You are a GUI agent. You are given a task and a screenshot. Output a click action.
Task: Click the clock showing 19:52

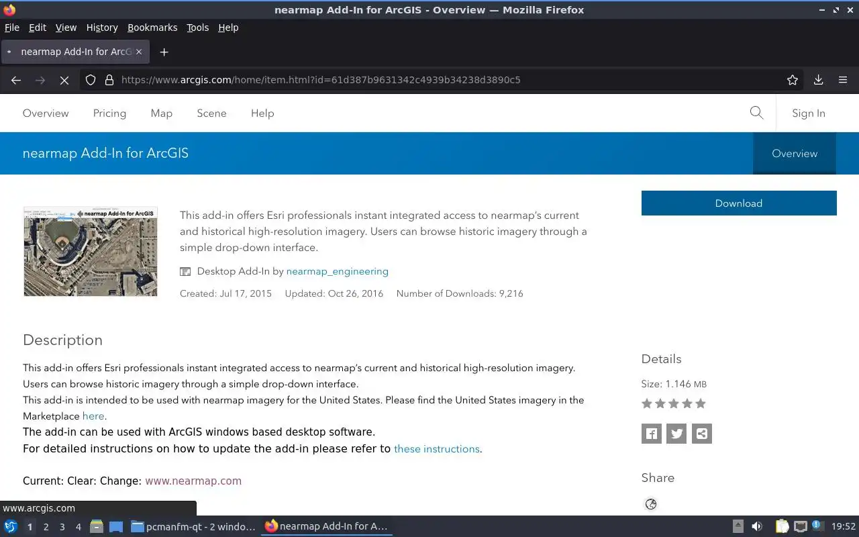coord(844,526)
